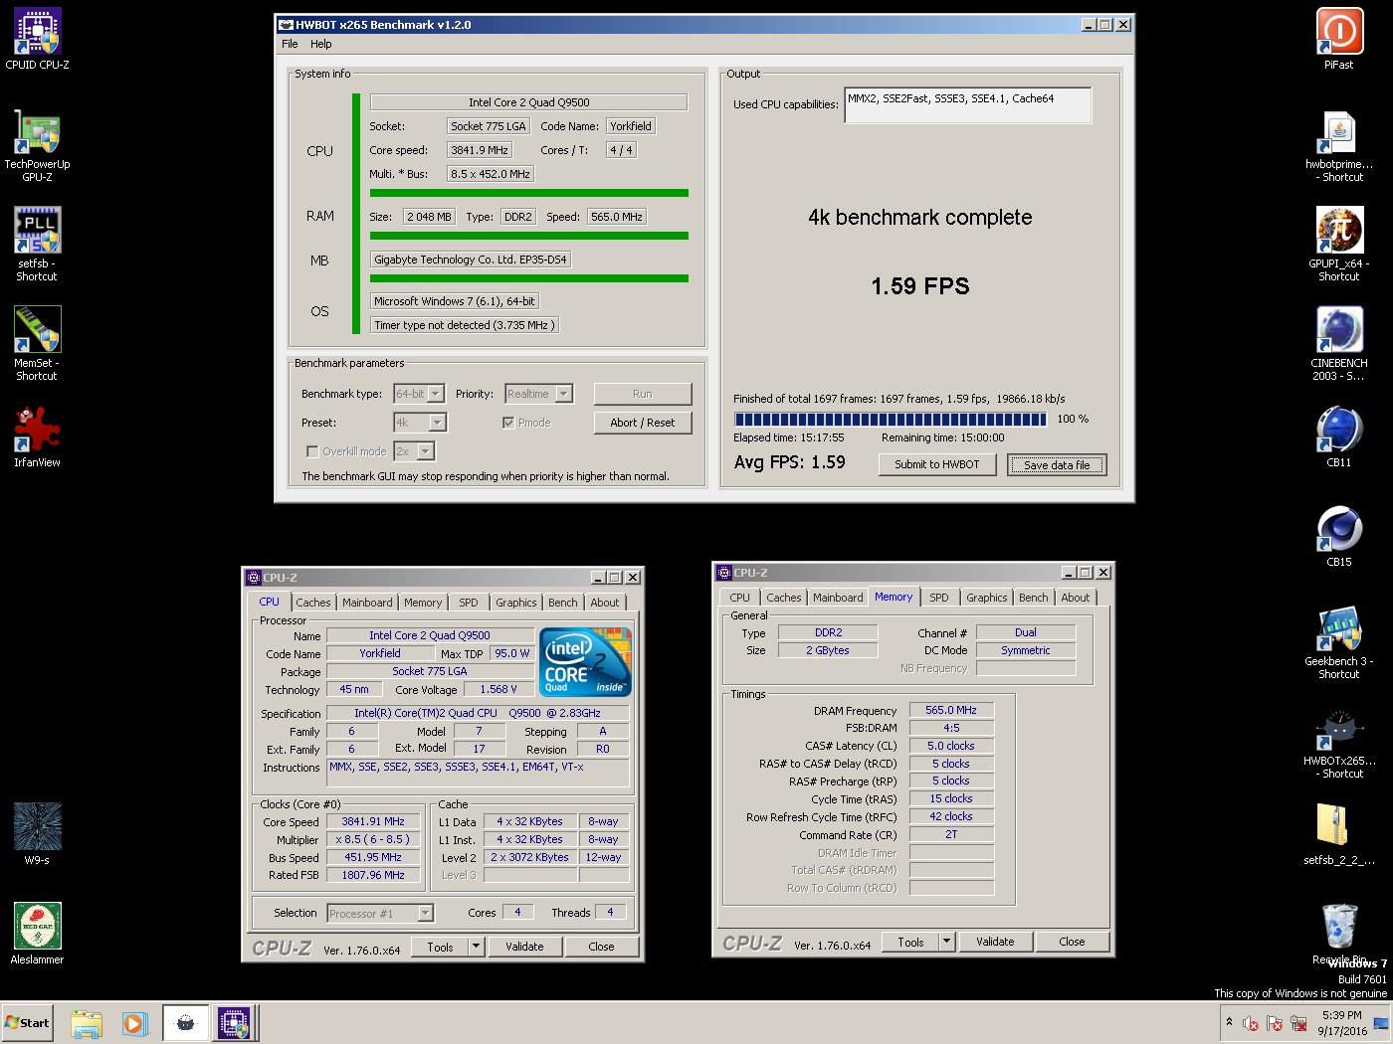Click Submit to HWBOT button

[x=937, y=464]
